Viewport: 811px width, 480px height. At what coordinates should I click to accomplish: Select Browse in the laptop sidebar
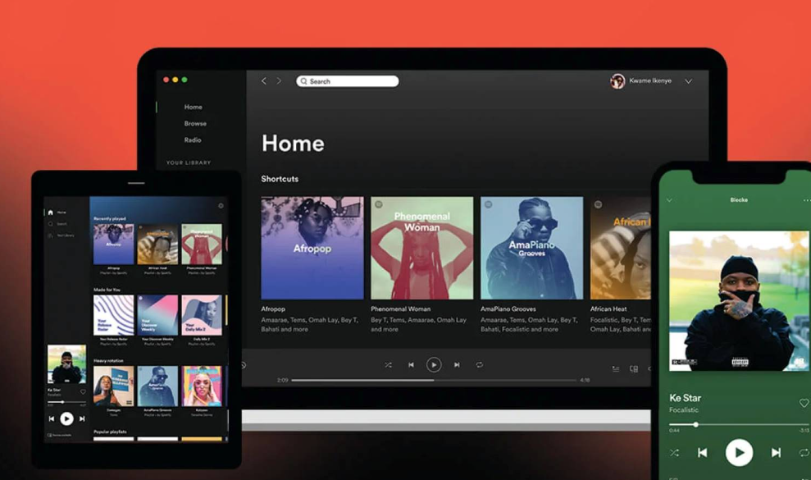tap(195, 124)
